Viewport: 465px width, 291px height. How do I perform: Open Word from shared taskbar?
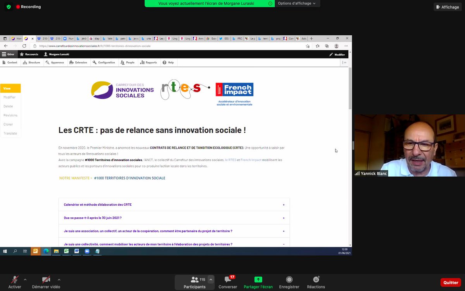tap(77, 251)
